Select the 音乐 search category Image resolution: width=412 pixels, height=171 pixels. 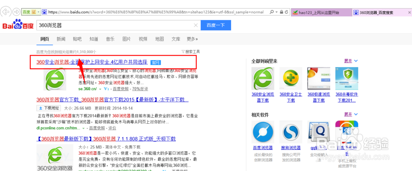coord(110,39)
